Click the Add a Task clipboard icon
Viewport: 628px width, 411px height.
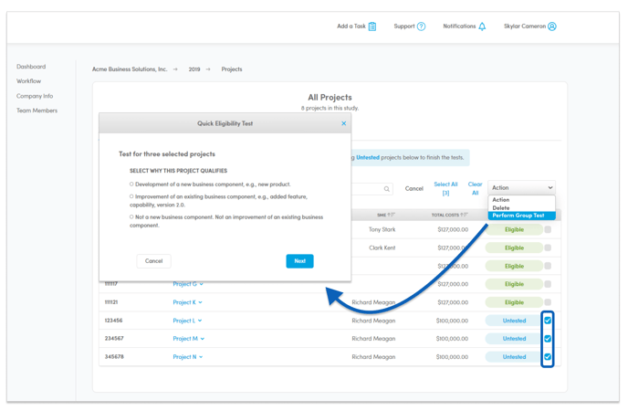pyautogui.click(x=372, y=26)
